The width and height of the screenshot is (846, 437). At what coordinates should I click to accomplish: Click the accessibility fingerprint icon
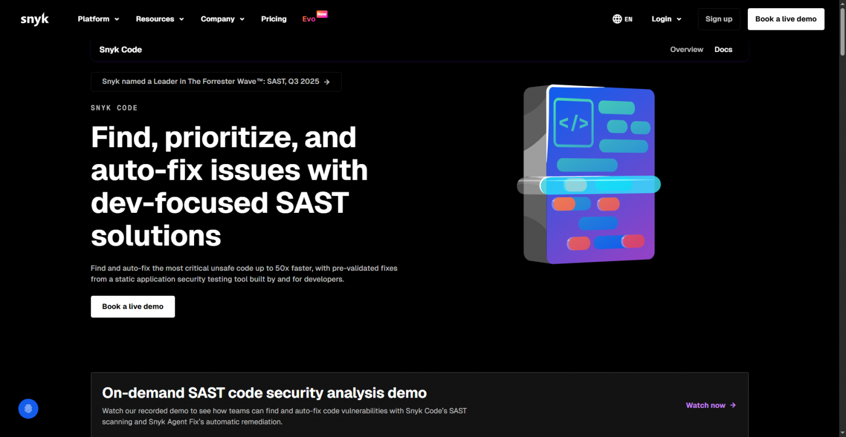28,409
